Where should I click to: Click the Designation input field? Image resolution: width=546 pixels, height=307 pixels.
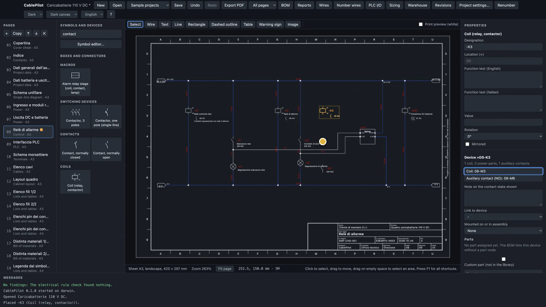pyautogui.click(x=503, y=47)
